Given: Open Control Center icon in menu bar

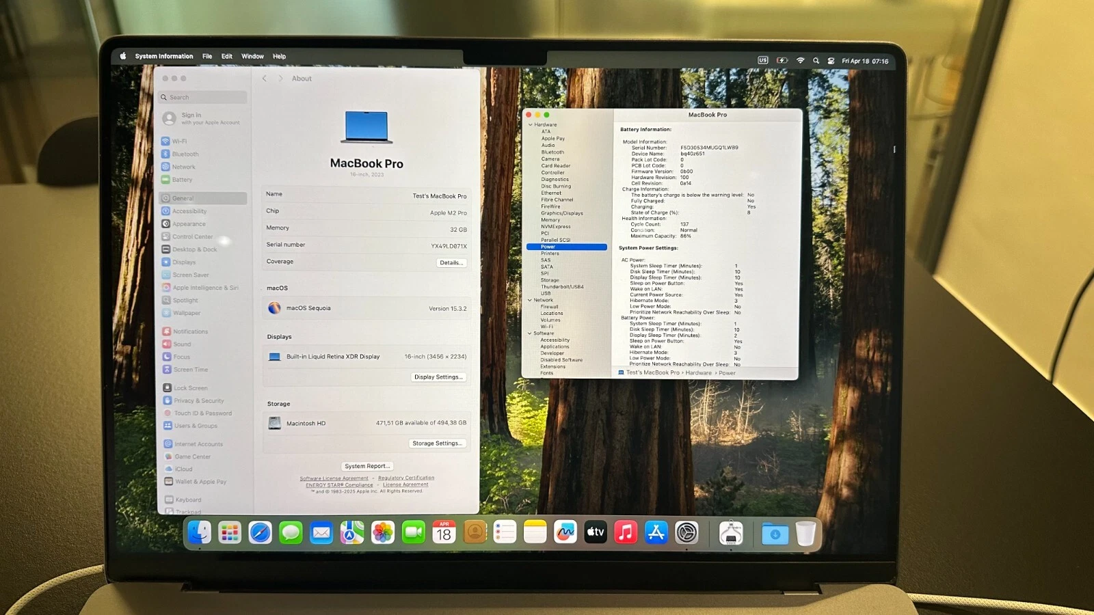Looking at the screenshot, I should pyautogui.click(x=831, y=61).
